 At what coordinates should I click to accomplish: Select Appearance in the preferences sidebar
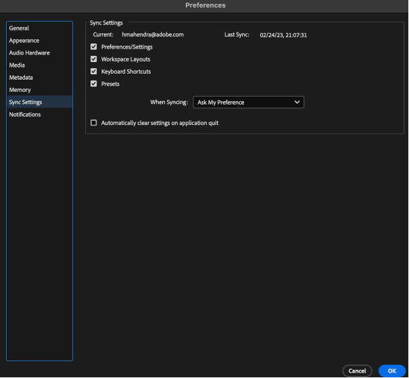pyautogui.click(x=24, y=40)
